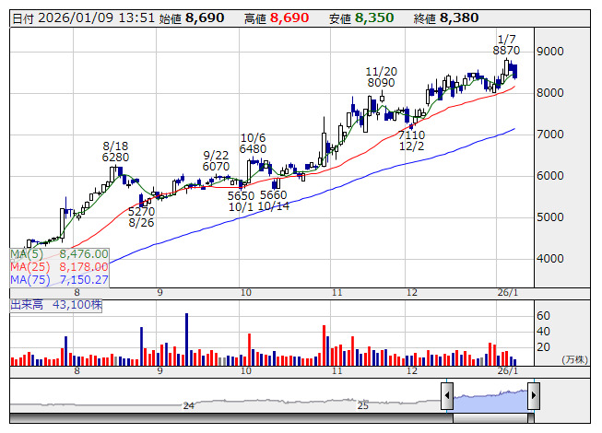Click the 10/6 6480 peak annotation
This screenshot has height=433, width=602.
253,144
